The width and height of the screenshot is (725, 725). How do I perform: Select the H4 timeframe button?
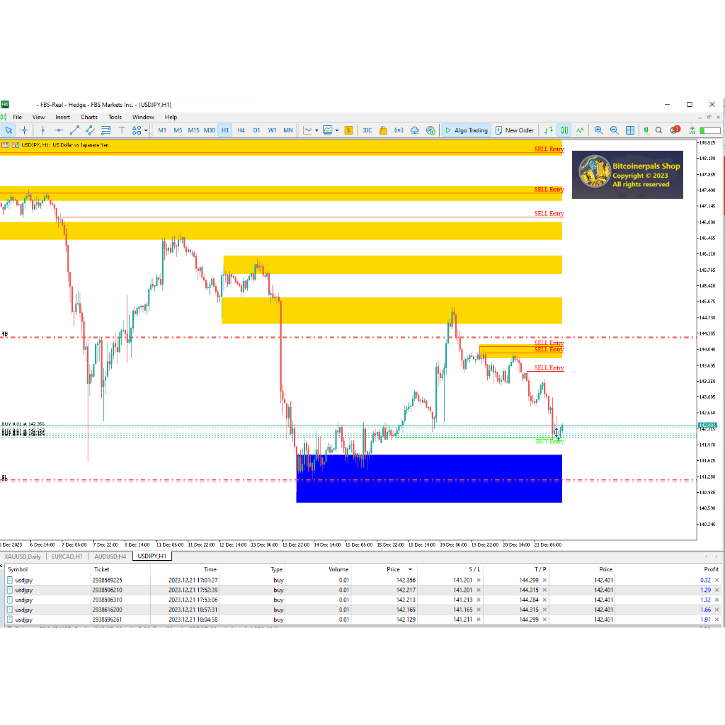tap(241, 130)
